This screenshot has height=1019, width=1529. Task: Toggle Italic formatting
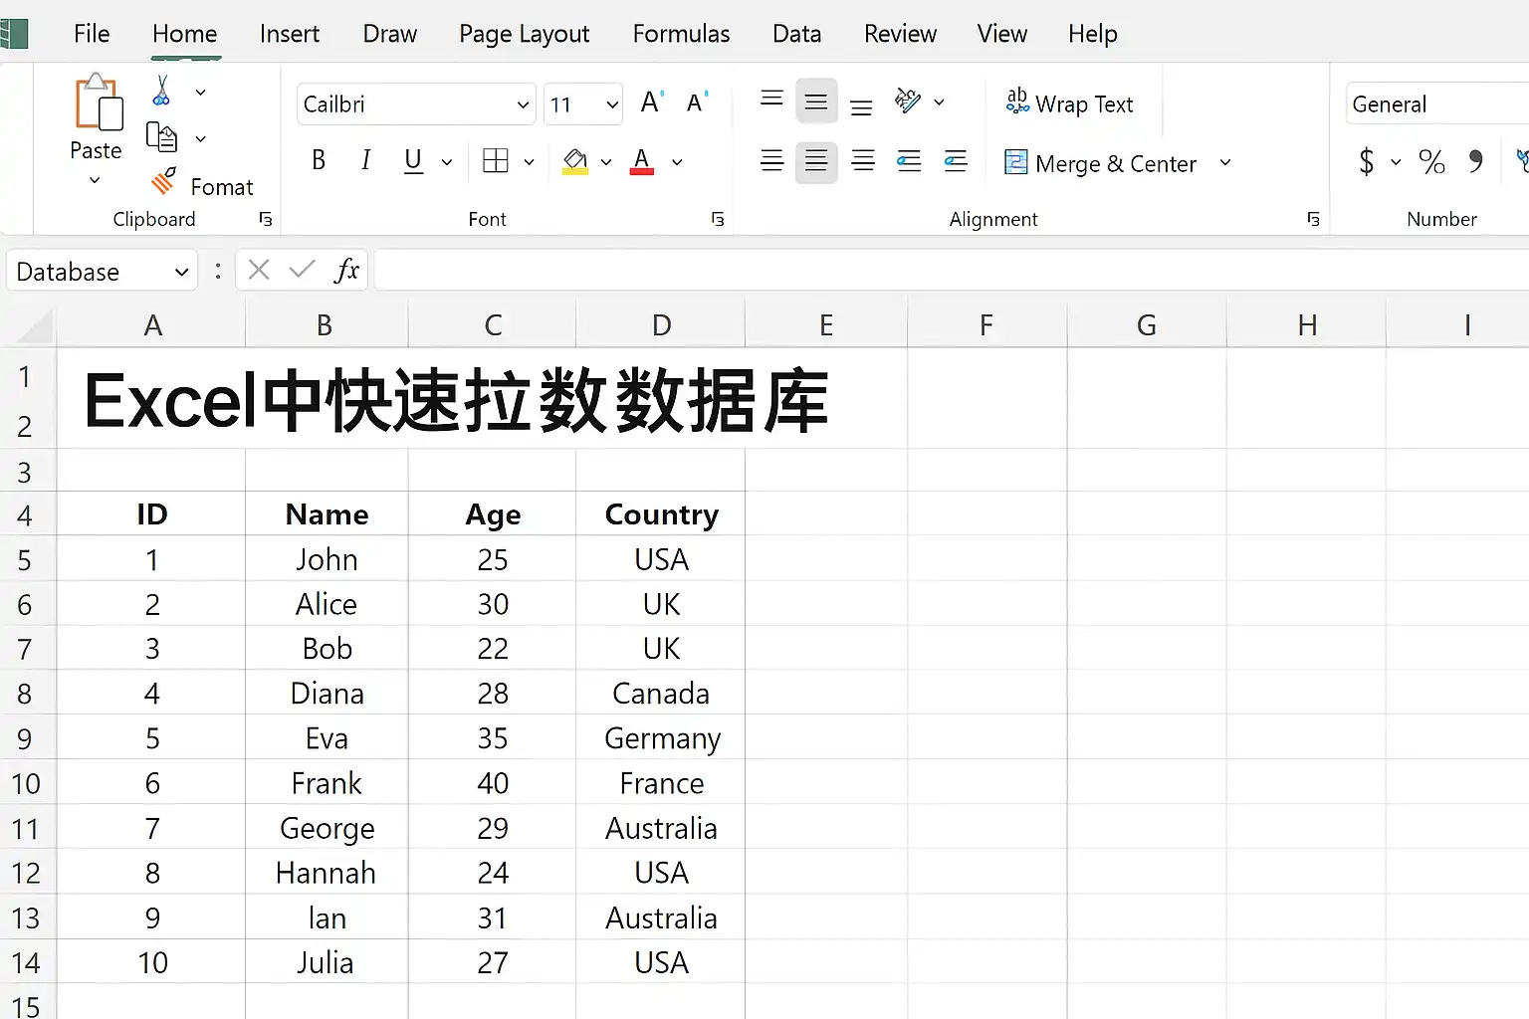pos(365,160)
